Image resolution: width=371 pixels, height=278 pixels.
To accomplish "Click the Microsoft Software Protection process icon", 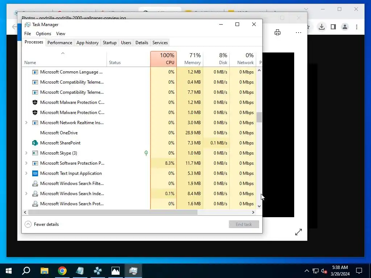I will pyautogui.click(x=35, y=163).
